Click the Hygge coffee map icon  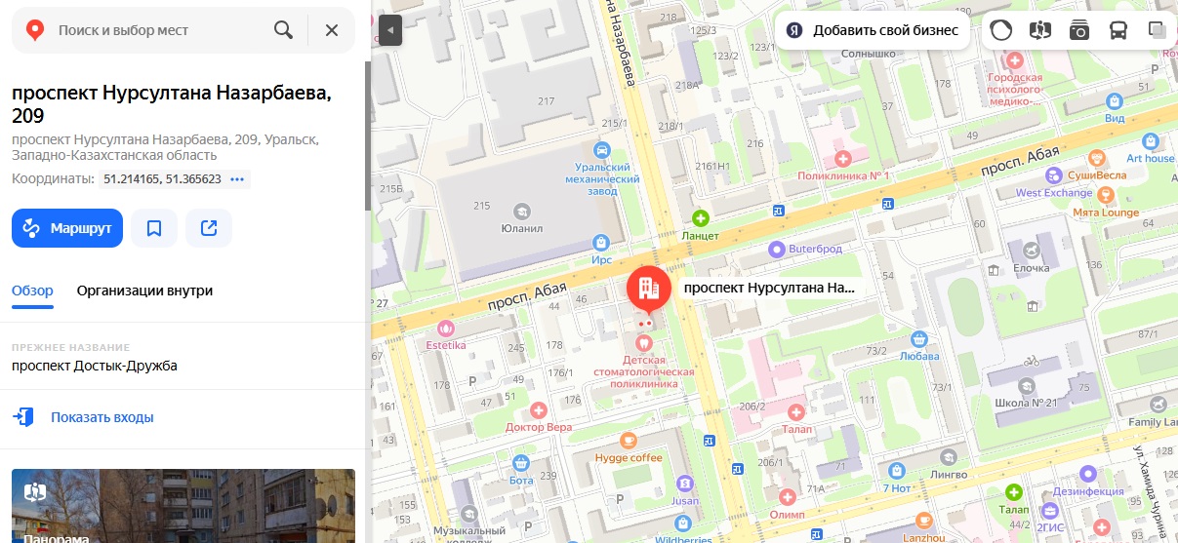pyautogui.click(x=629, y=439)
